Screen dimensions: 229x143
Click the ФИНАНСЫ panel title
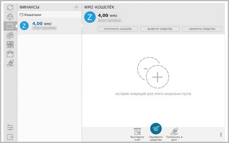pos(29,7)
